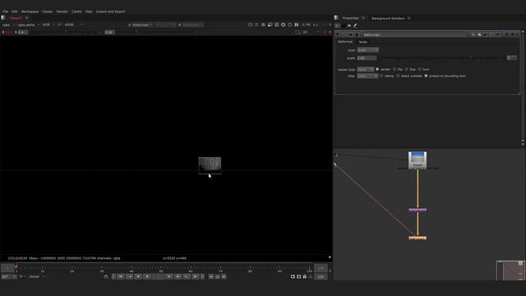Toggle the turn checkbox
Viewport: 526px width, 296px height.
tap(419, 69)
